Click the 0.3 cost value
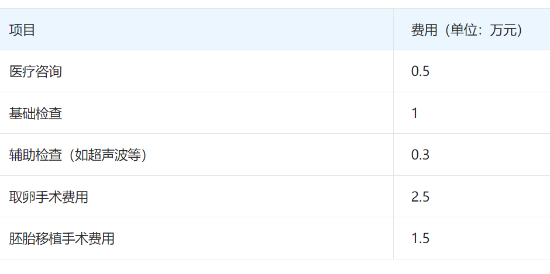Image resolution: width=550 pixels, height=274 pixels. coord(420,155)
